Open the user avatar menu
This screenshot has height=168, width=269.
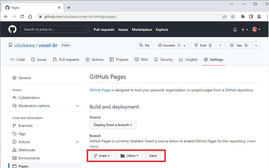coord(256,29)
